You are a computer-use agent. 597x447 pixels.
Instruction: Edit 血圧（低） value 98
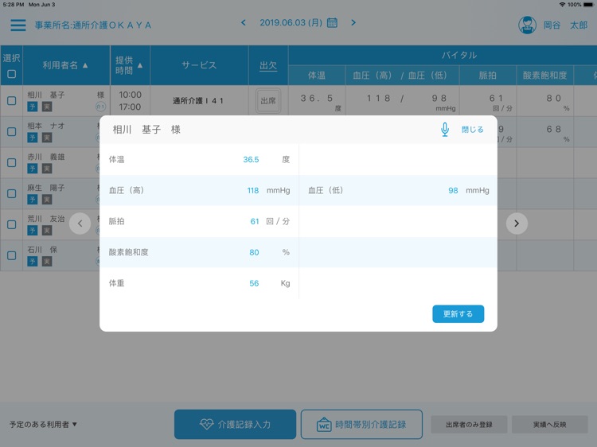tap(453, 190)
